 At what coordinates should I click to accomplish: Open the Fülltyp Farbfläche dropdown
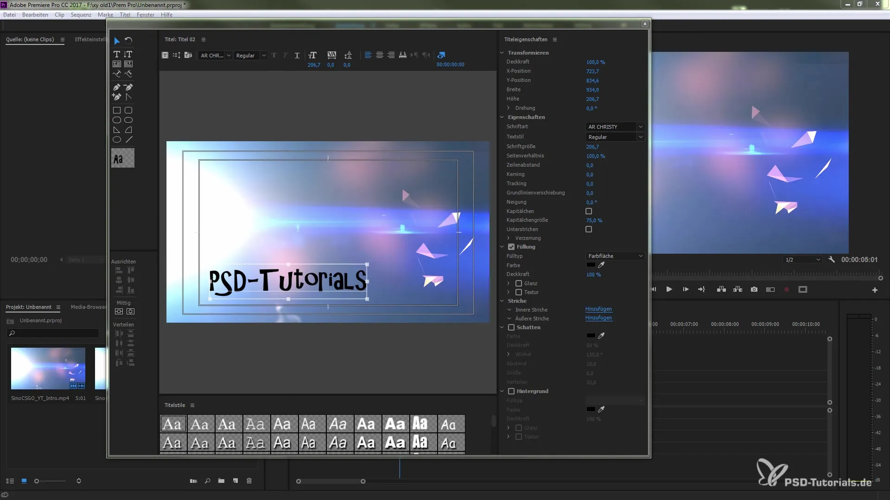pos(615,256)
